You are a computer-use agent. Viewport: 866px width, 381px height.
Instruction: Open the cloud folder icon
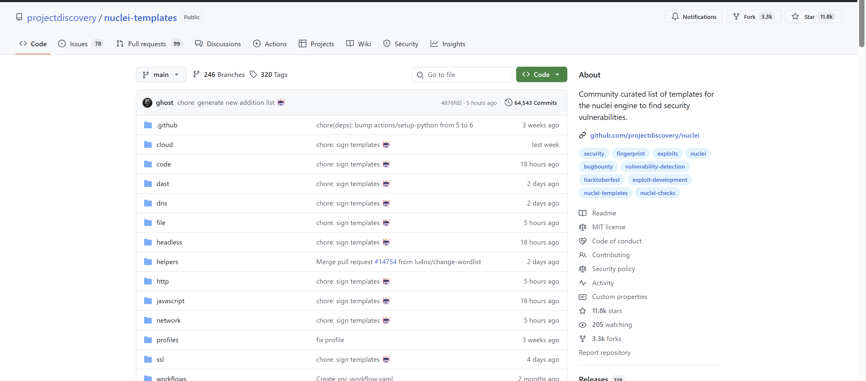click(148, 145)
